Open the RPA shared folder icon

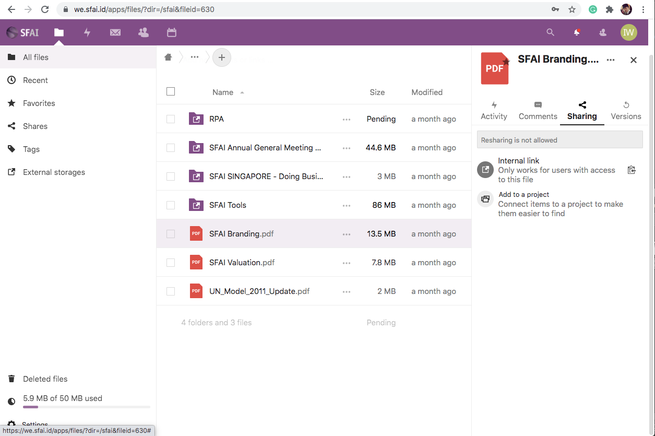[196, 119]
